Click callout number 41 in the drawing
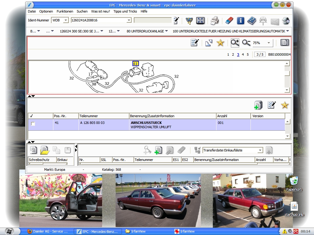 tap(136, 64)
